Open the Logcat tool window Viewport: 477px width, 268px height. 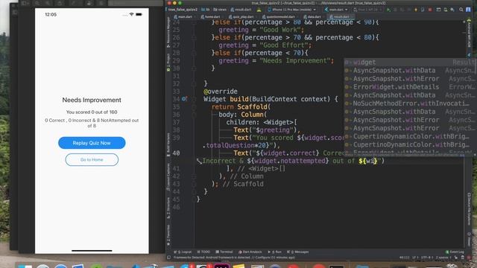pos(183,252)
